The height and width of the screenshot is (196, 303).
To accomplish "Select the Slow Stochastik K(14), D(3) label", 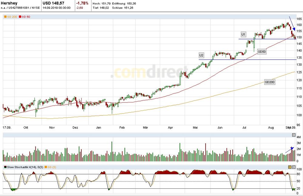I will [x=25, y=167].
